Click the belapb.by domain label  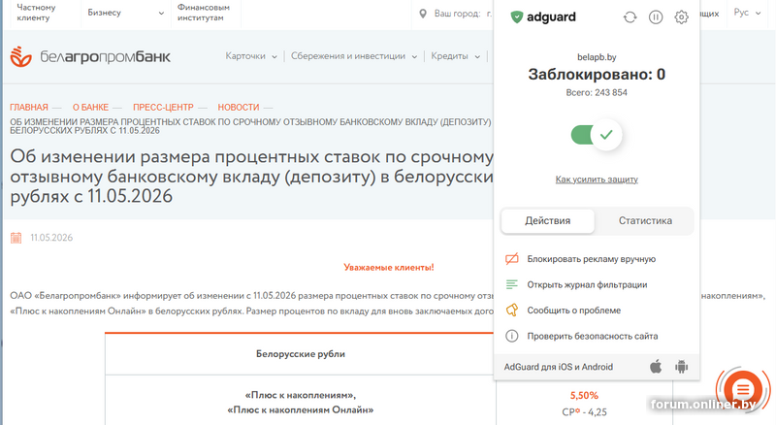pyautogui.click(x=597, y=57)
